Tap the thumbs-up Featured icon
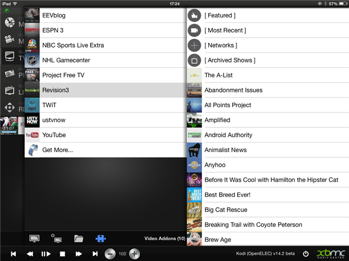 coord(194,15)
